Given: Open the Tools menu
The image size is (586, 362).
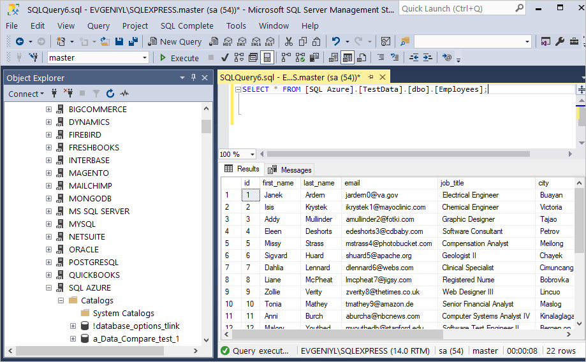Looking at the screenshot, I should (x=236, y=25).
